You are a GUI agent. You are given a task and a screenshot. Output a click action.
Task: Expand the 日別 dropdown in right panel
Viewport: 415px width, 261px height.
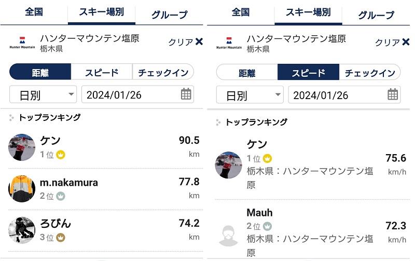(250, 95)
